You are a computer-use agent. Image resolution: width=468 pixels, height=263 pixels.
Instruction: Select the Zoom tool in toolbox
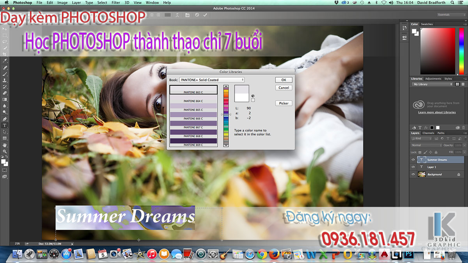5,151
